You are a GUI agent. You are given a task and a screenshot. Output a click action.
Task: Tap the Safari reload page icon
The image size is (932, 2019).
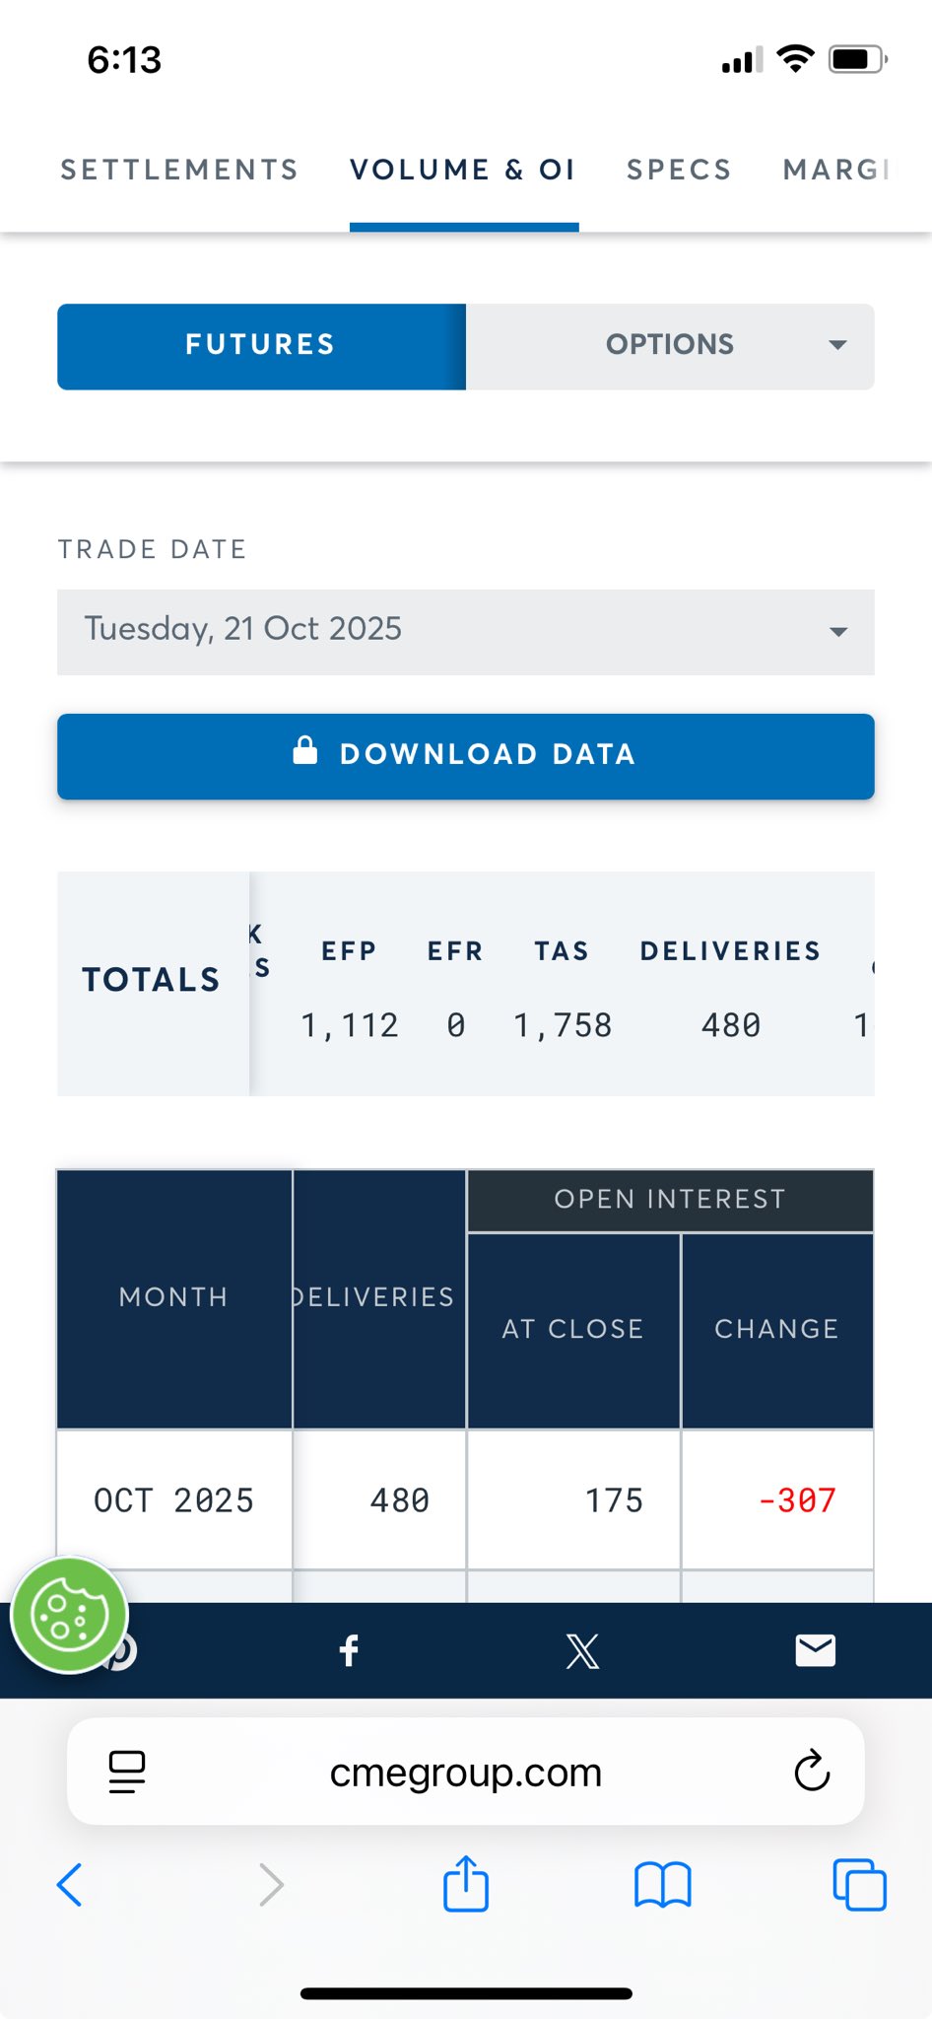[x=812, y=1772]
